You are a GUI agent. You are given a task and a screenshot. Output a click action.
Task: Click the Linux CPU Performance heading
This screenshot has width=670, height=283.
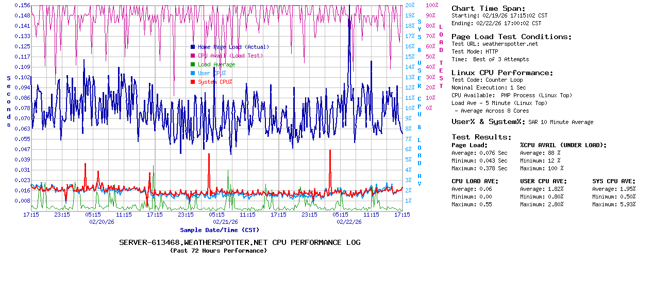pyautogui.click(x=502, y=73)
